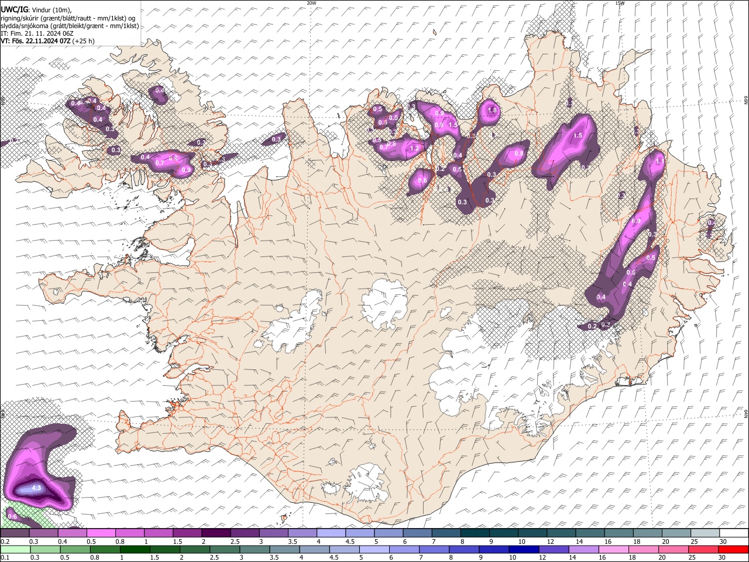Click the white swatch at 30, upper legend row
The image size is (749, 562).
[733, 533]
